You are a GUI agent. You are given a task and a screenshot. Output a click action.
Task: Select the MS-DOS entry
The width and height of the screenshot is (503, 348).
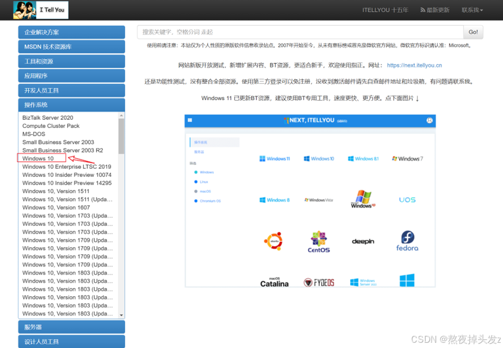pos(34,134)
